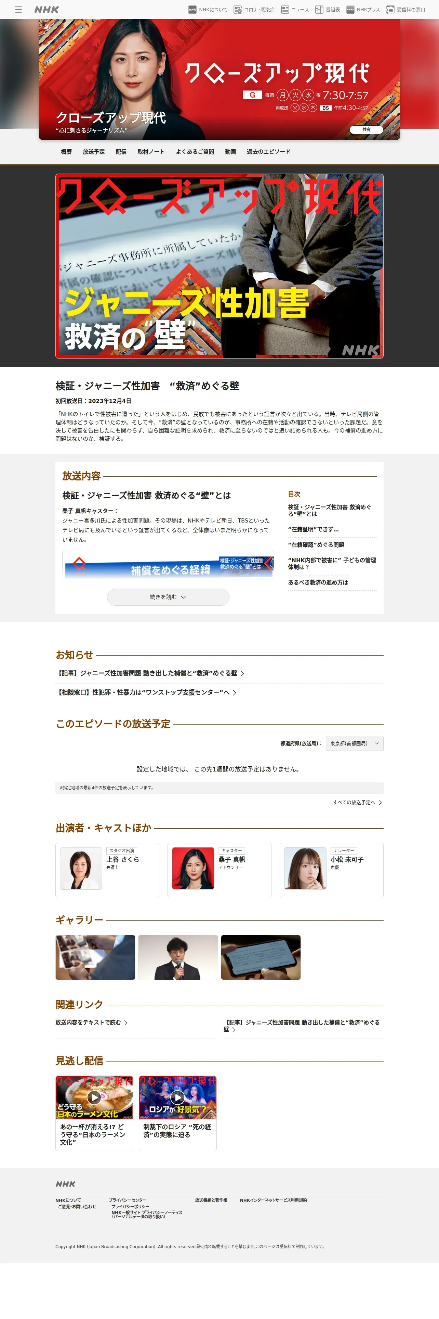Select the 配信 tab
Image resolution: width=439 pixels, height=1319 pixels.
pos(121,152)
